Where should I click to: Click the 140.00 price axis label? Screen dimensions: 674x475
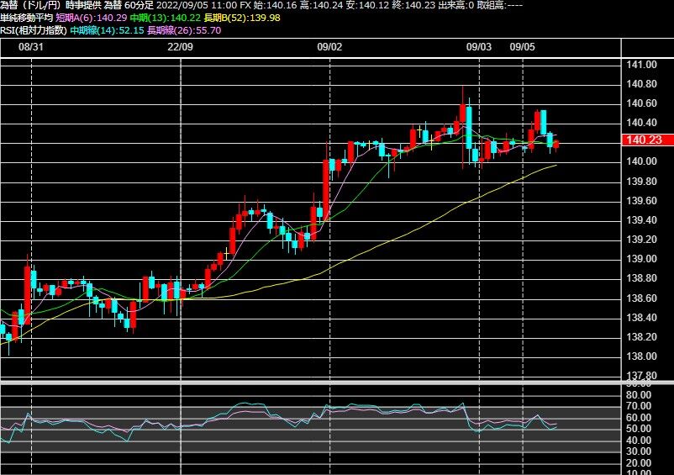coord(642,161)
